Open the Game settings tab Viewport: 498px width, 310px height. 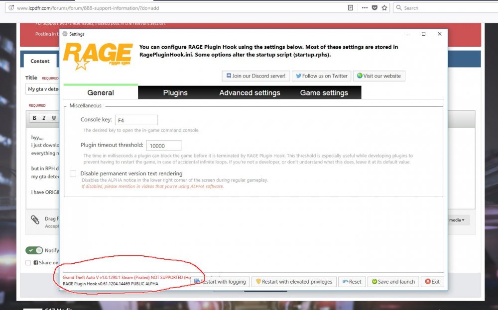(x=324, y=92)
